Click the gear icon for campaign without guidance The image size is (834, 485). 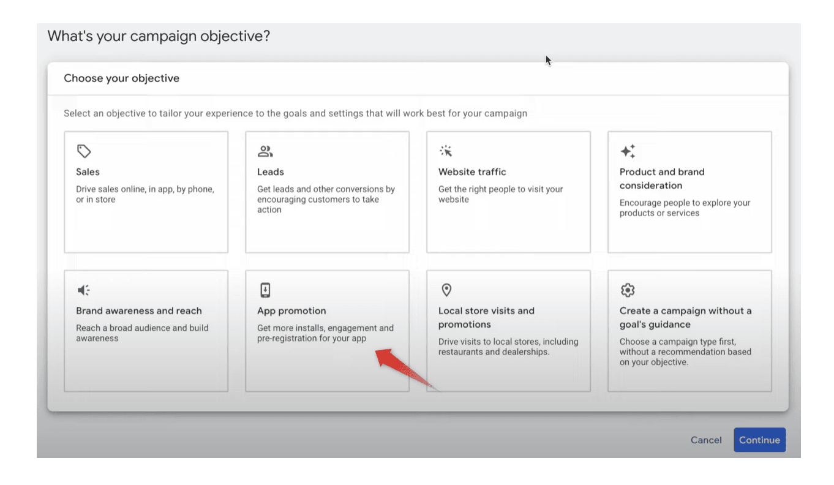628,290
